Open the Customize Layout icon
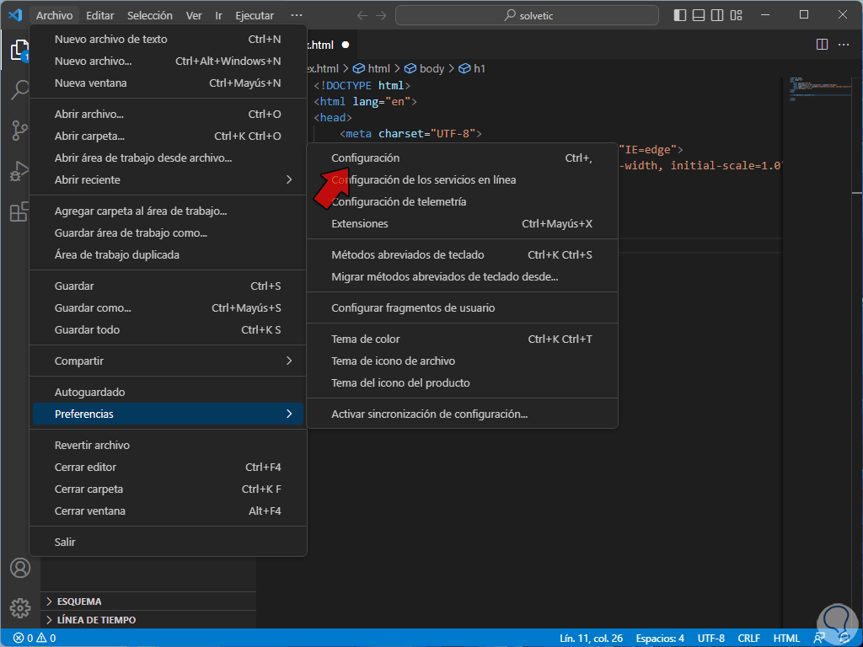 [737, 15]
